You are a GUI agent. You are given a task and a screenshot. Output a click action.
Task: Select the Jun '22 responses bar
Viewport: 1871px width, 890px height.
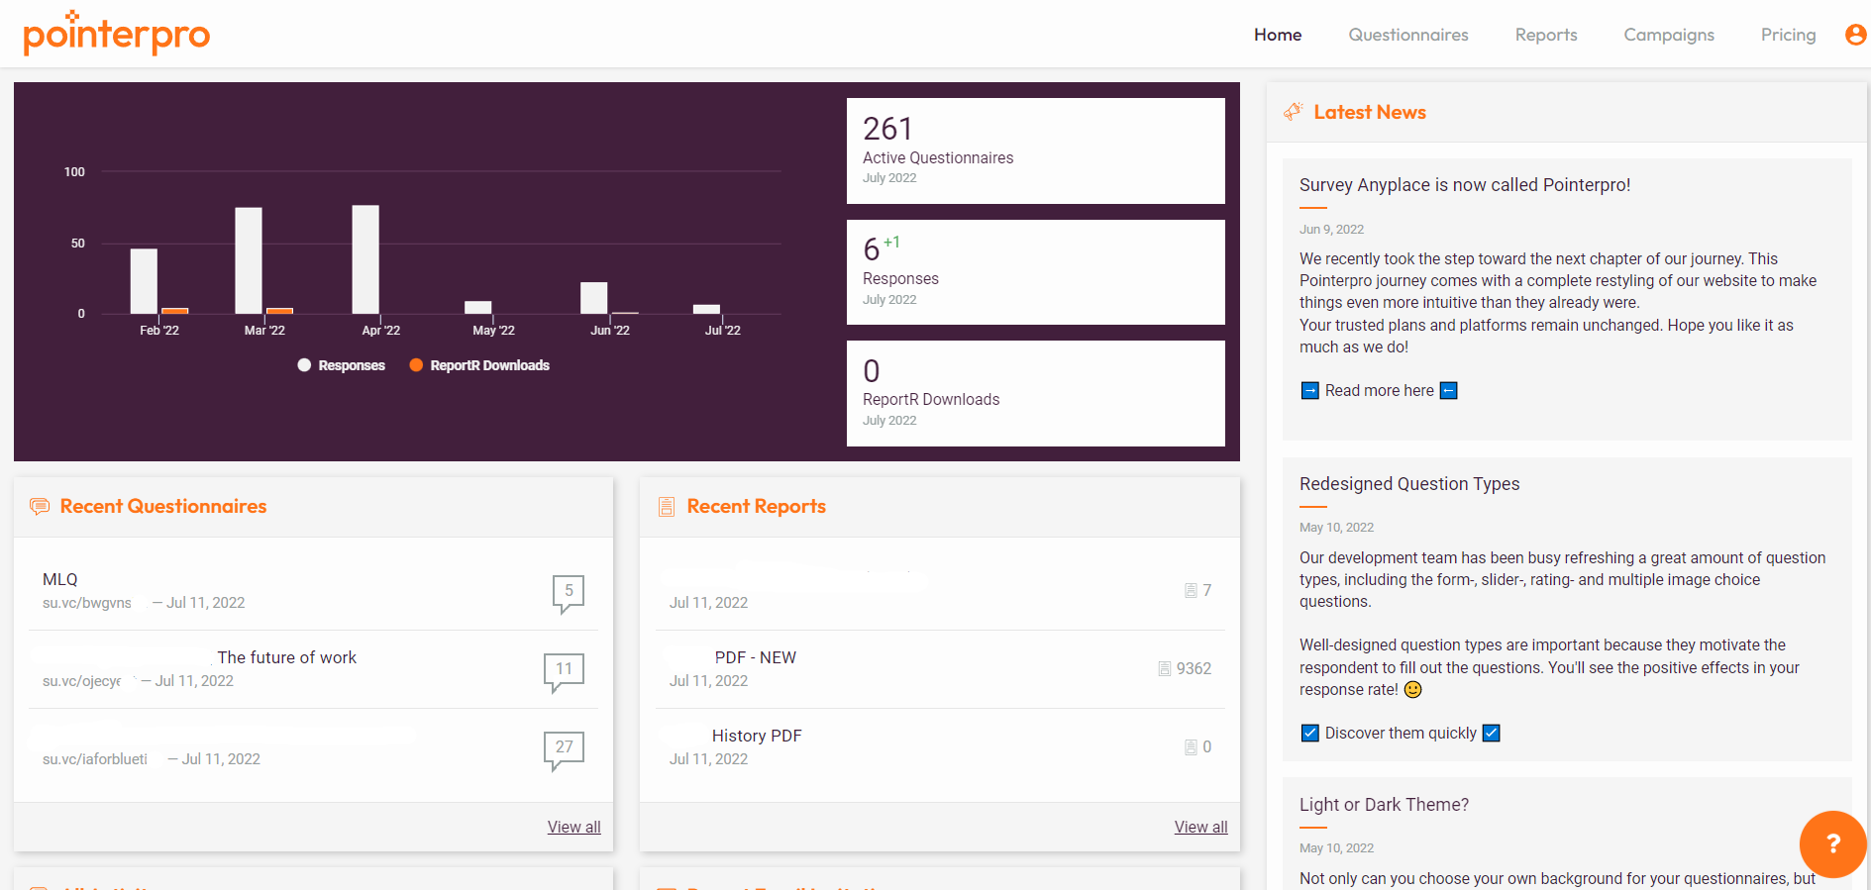[594, 298]
